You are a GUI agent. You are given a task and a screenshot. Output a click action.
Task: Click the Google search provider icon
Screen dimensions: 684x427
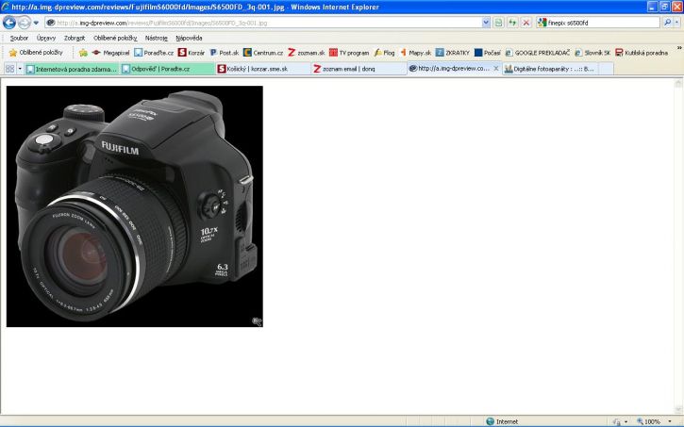(542, 23)
